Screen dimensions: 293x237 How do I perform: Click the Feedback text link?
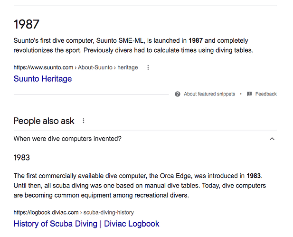point(266,94)
